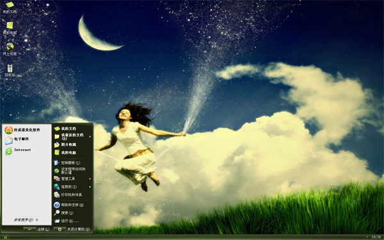Launch 电子邮件 email program
This screenshot has height=240, width=384.
(x=17, y=140)
